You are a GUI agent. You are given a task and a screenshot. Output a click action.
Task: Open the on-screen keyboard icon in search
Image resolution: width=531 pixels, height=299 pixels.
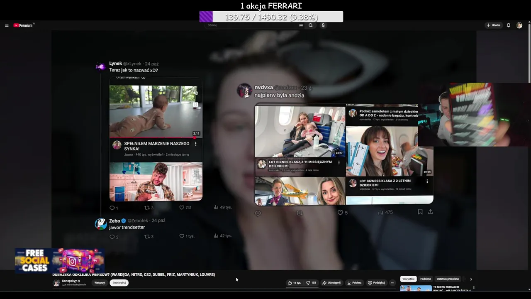click(301, 25)
